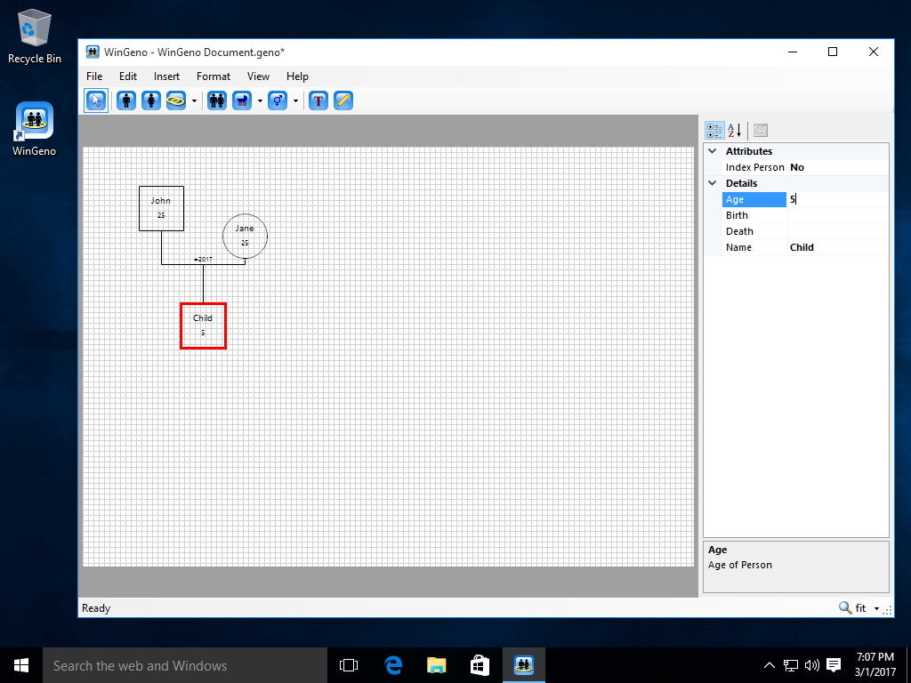This screenshot has width=911, height=683.
Task: Select the John person box on canvas
Action: point(162,208)
